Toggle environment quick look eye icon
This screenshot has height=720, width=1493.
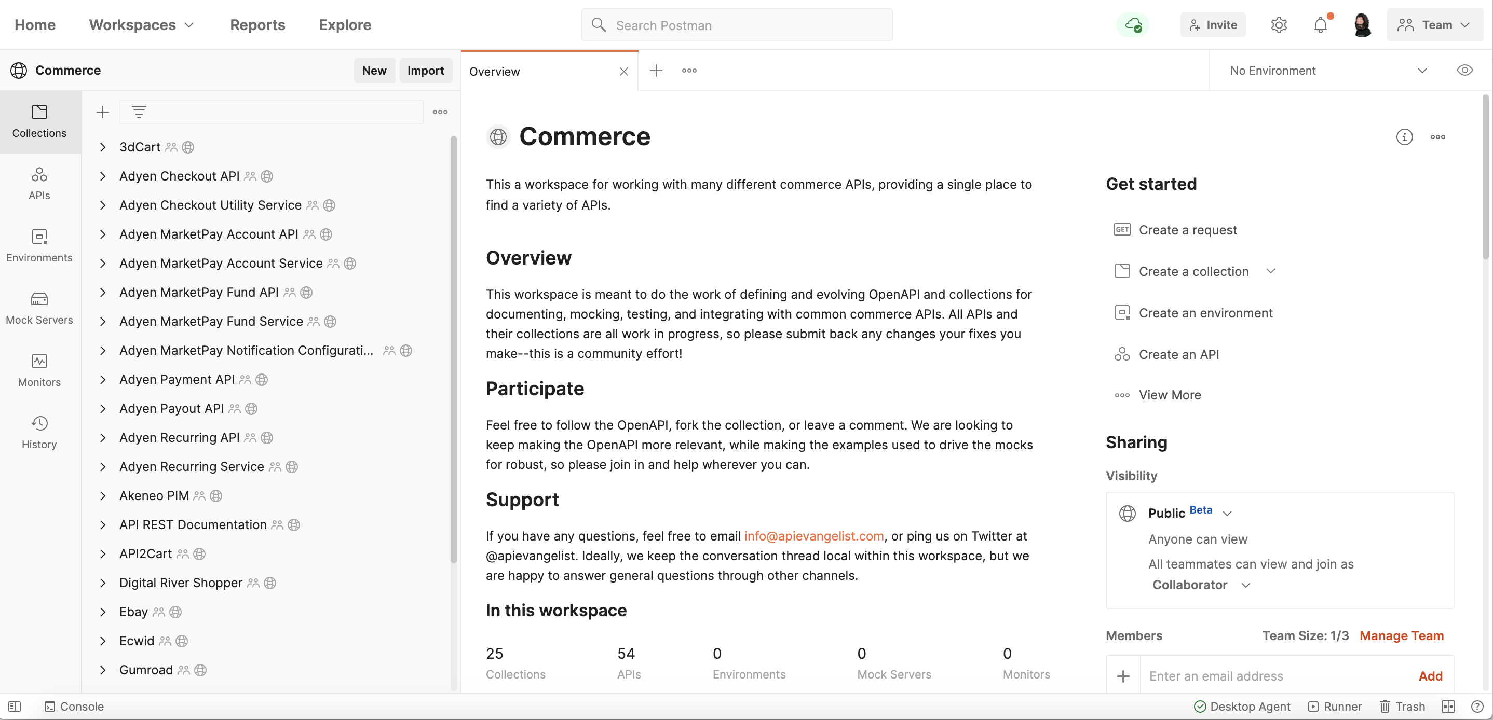(x=1464, y=71)
